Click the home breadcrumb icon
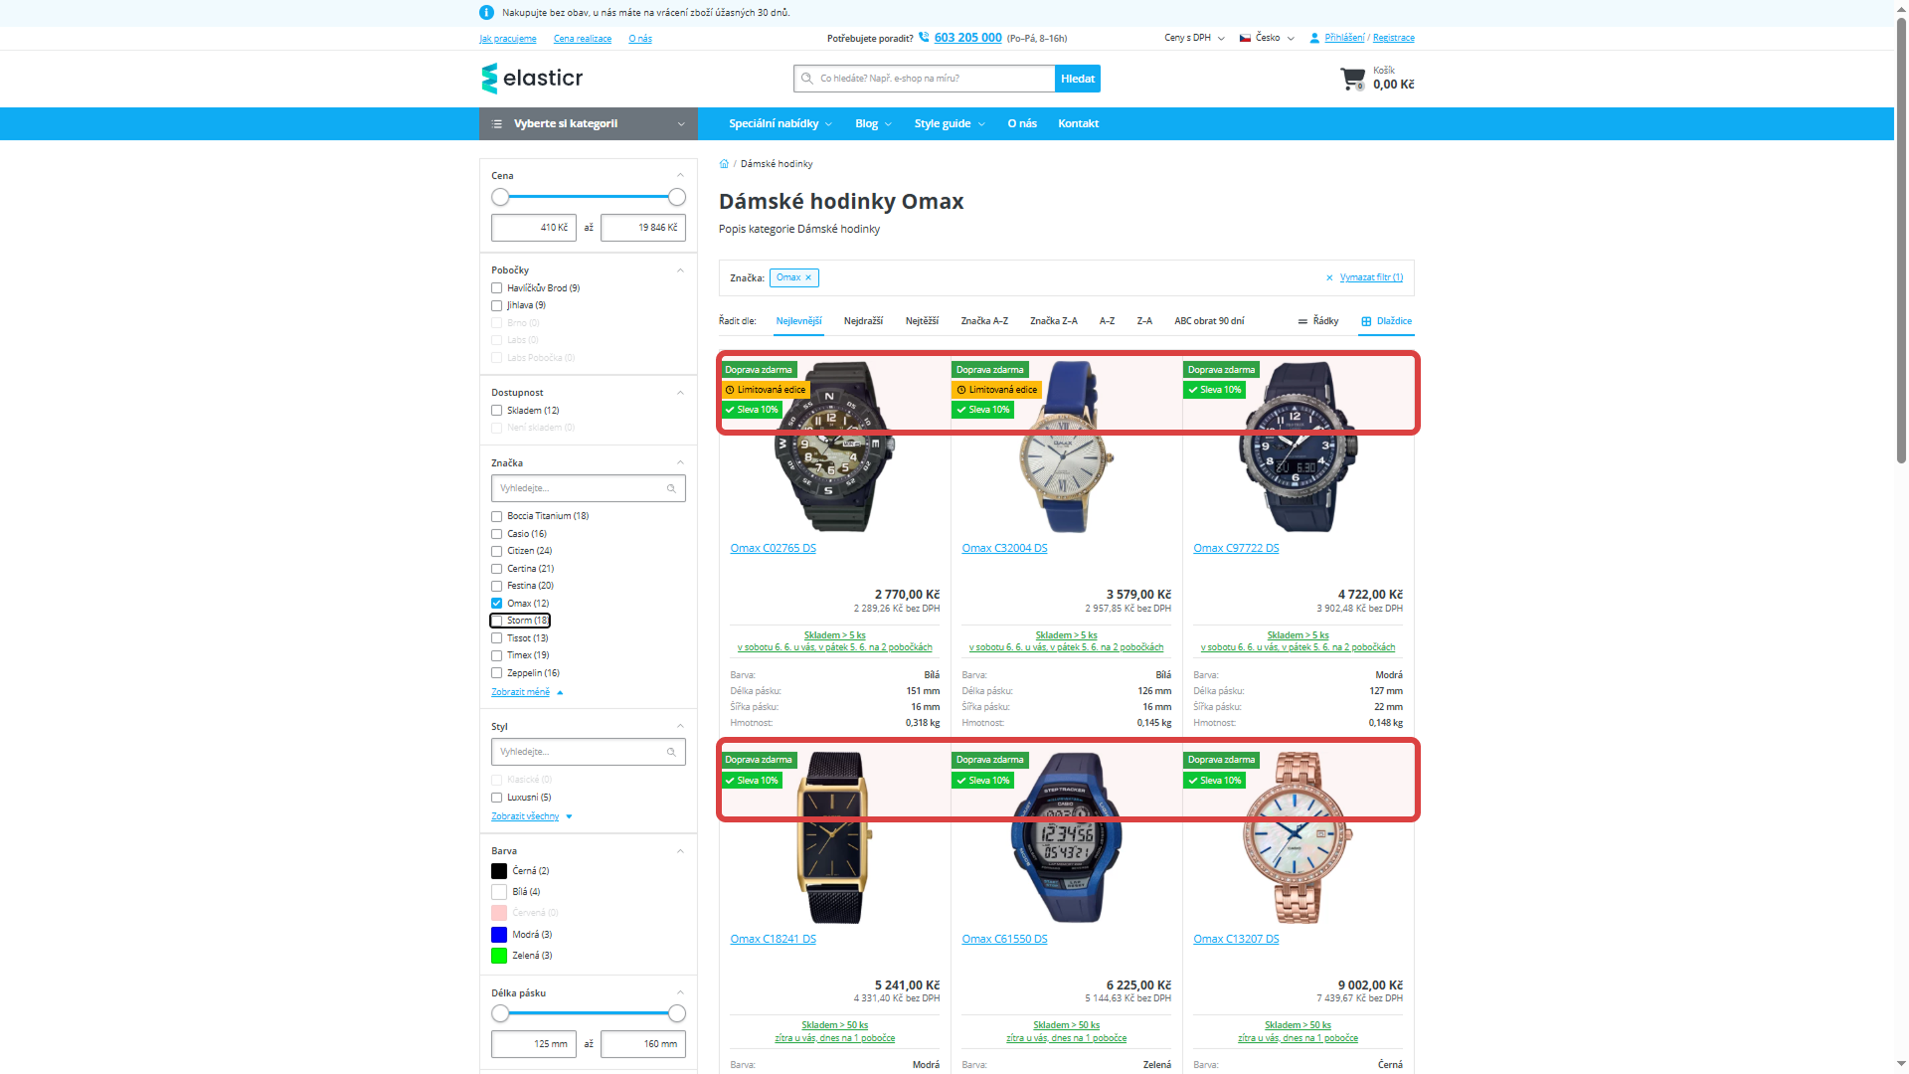Viewport: 1909px width, 1074px height. click(x=724, y=164)
